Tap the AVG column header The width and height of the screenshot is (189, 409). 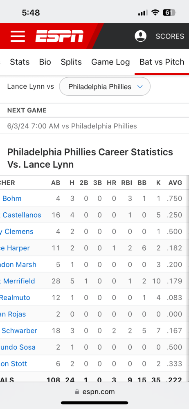coord(175,183)
